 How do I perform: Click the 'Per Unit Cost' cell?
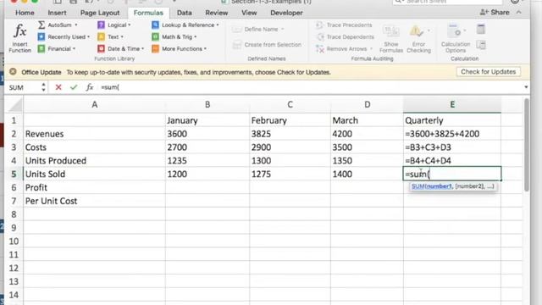click(94, 201)
